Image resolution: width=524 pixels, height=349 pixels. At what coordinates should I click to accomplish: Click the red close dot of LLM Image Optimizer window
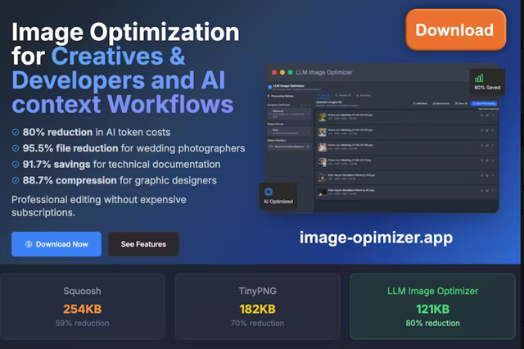click(x=274, y=72)
